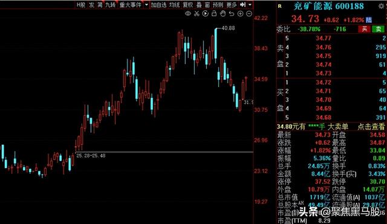Select the 叠 overlay toolbar item
The image size is (387, 224).
point(199,5)
